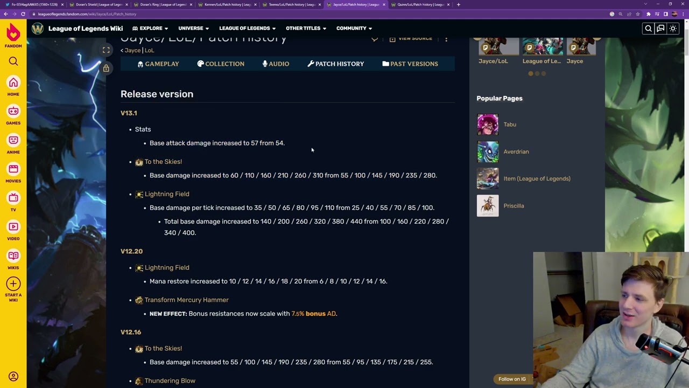Viewport: 689px width, 388px height.
Task: Click the LoL breadcrumb link
Action: 149,50
